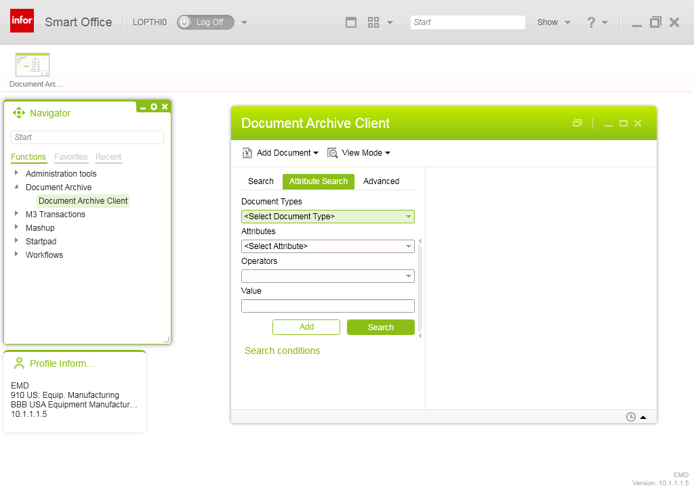Open the Operators dropdown list
694x490 pixels.
(409, 276)
